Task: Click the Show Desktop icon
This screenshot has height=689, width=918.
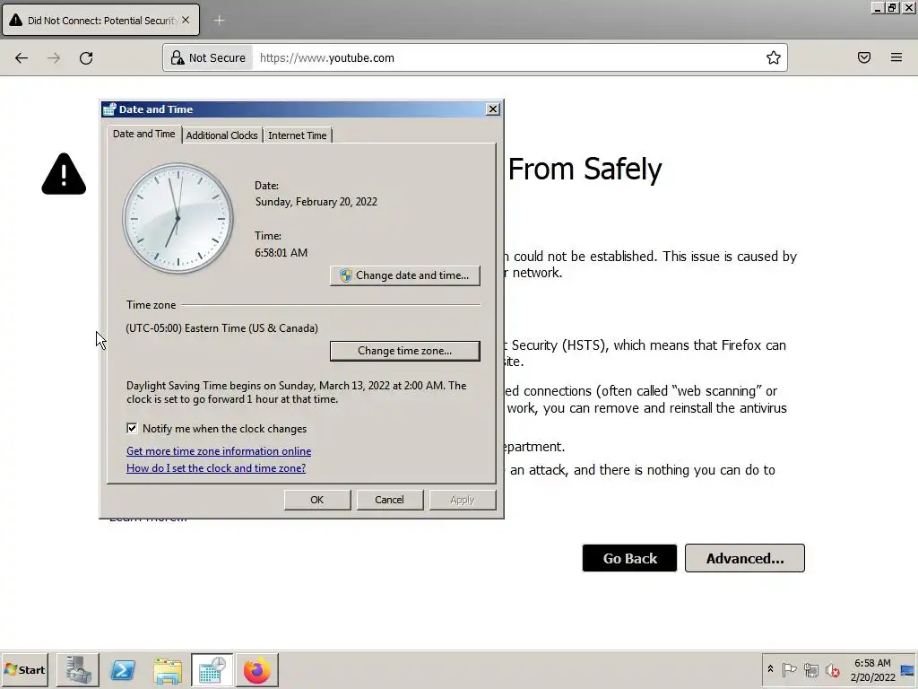Action: (908, 669)
